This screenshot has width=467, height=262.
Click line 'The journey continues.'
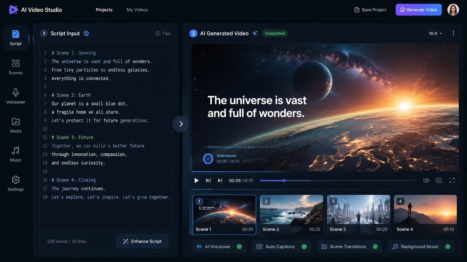[x=79, y=189]
